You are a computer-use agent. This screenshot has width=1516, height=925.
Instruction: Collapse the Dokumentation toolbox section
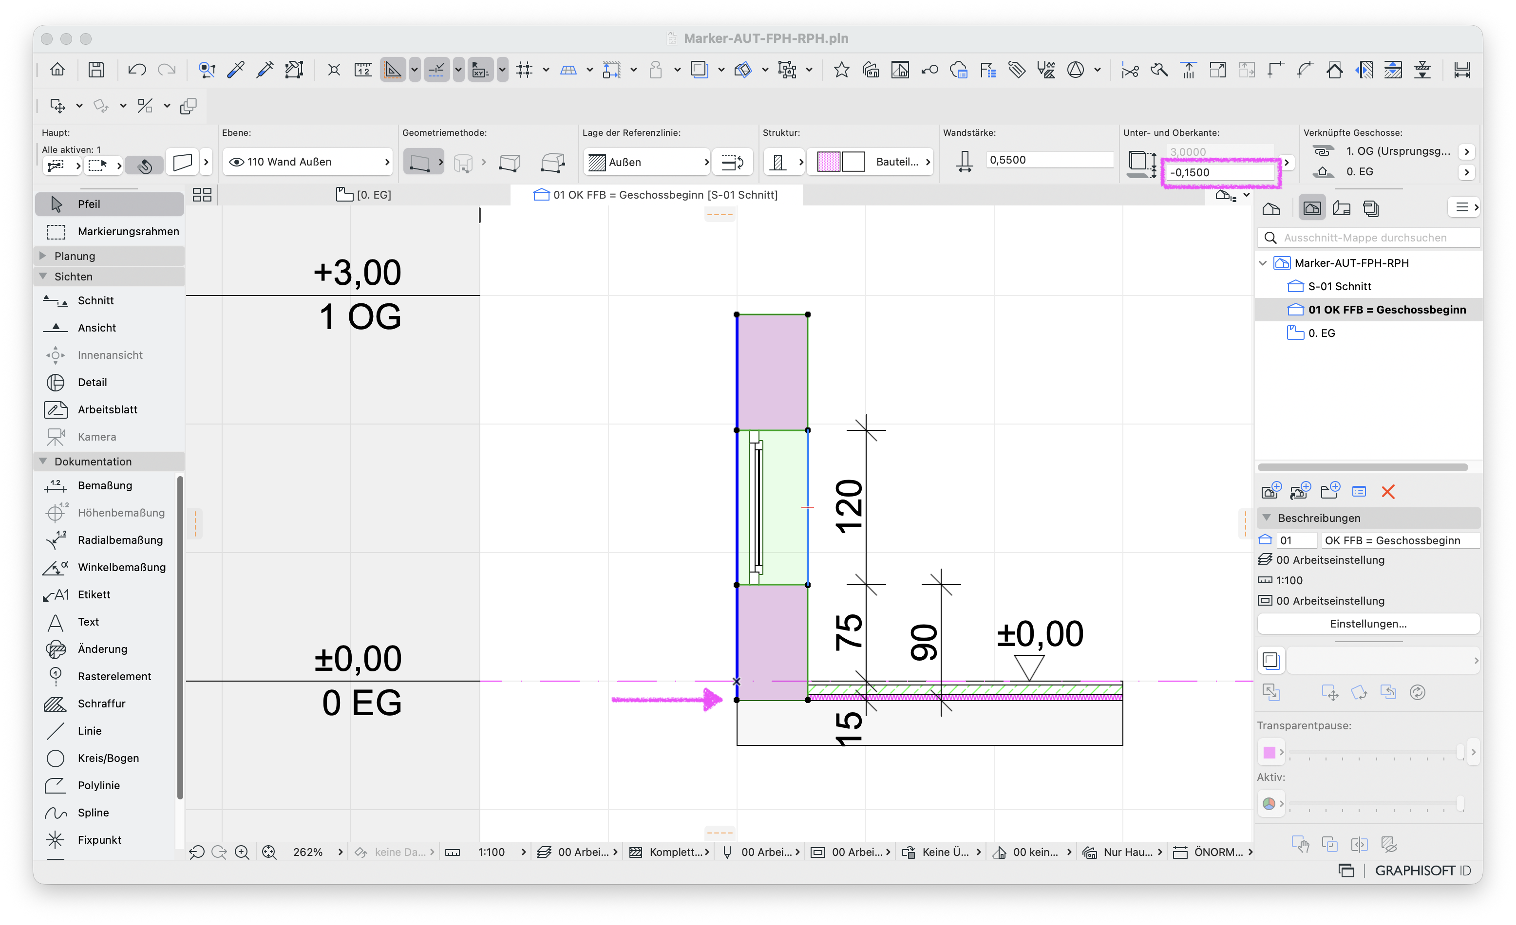click(42, 461)
